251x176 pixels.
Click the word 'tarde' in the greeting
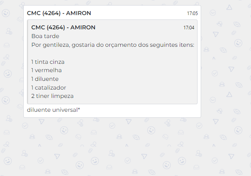[51, 36]
